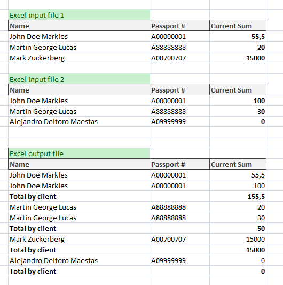Viewport: 283px width, 285px height.
Task: Select the 'Excel input file 2' title cell
Action: (79, 79)
